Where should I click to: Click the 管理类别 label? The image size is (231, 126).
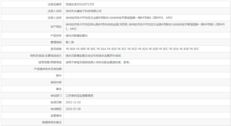[x=56, y=42]
